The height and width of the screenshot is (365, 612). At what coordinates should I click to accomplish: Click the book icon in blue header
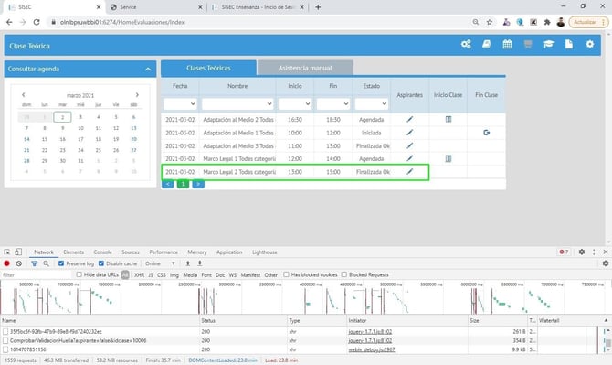(x=486, y=44)
